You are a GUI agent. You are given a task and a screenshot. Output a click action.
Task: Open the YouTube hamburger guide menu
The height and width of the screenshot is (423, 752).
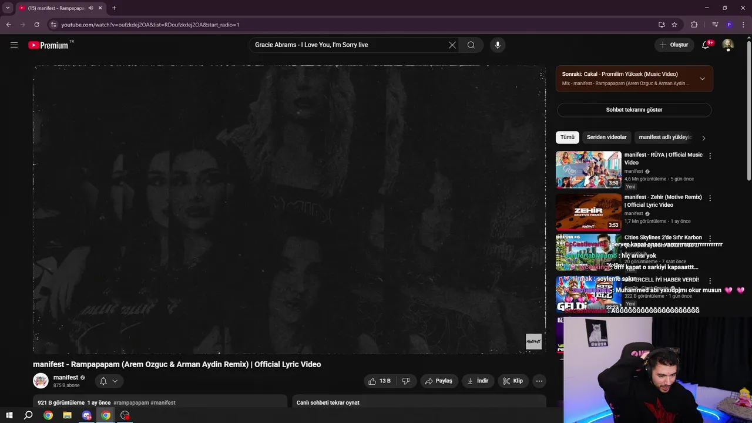(x=14, y=45)
